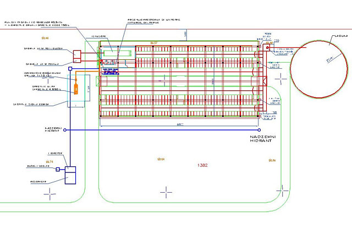Click the 122 dimension value
The width and height of the screenshot is (352, 228).
tap(277, 41)
